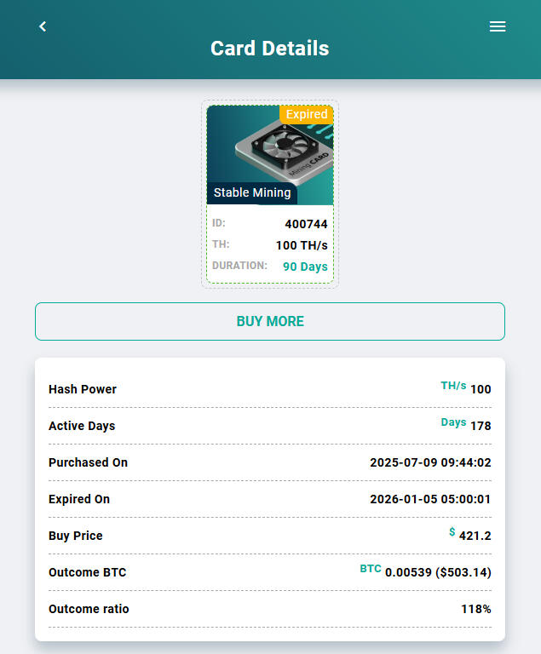Click the Purchased On date value
This screenshot has height=654, width=541.
coord(430,462)
